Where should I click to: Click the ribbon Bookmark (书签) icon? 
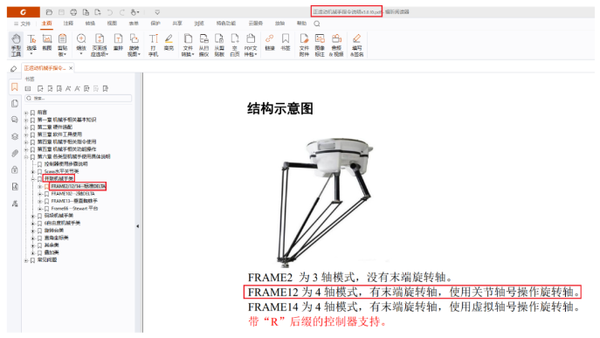286,42
